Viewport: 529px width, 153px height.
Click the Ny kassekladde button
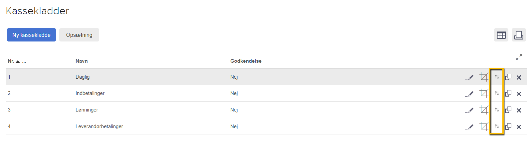(31, 35)
